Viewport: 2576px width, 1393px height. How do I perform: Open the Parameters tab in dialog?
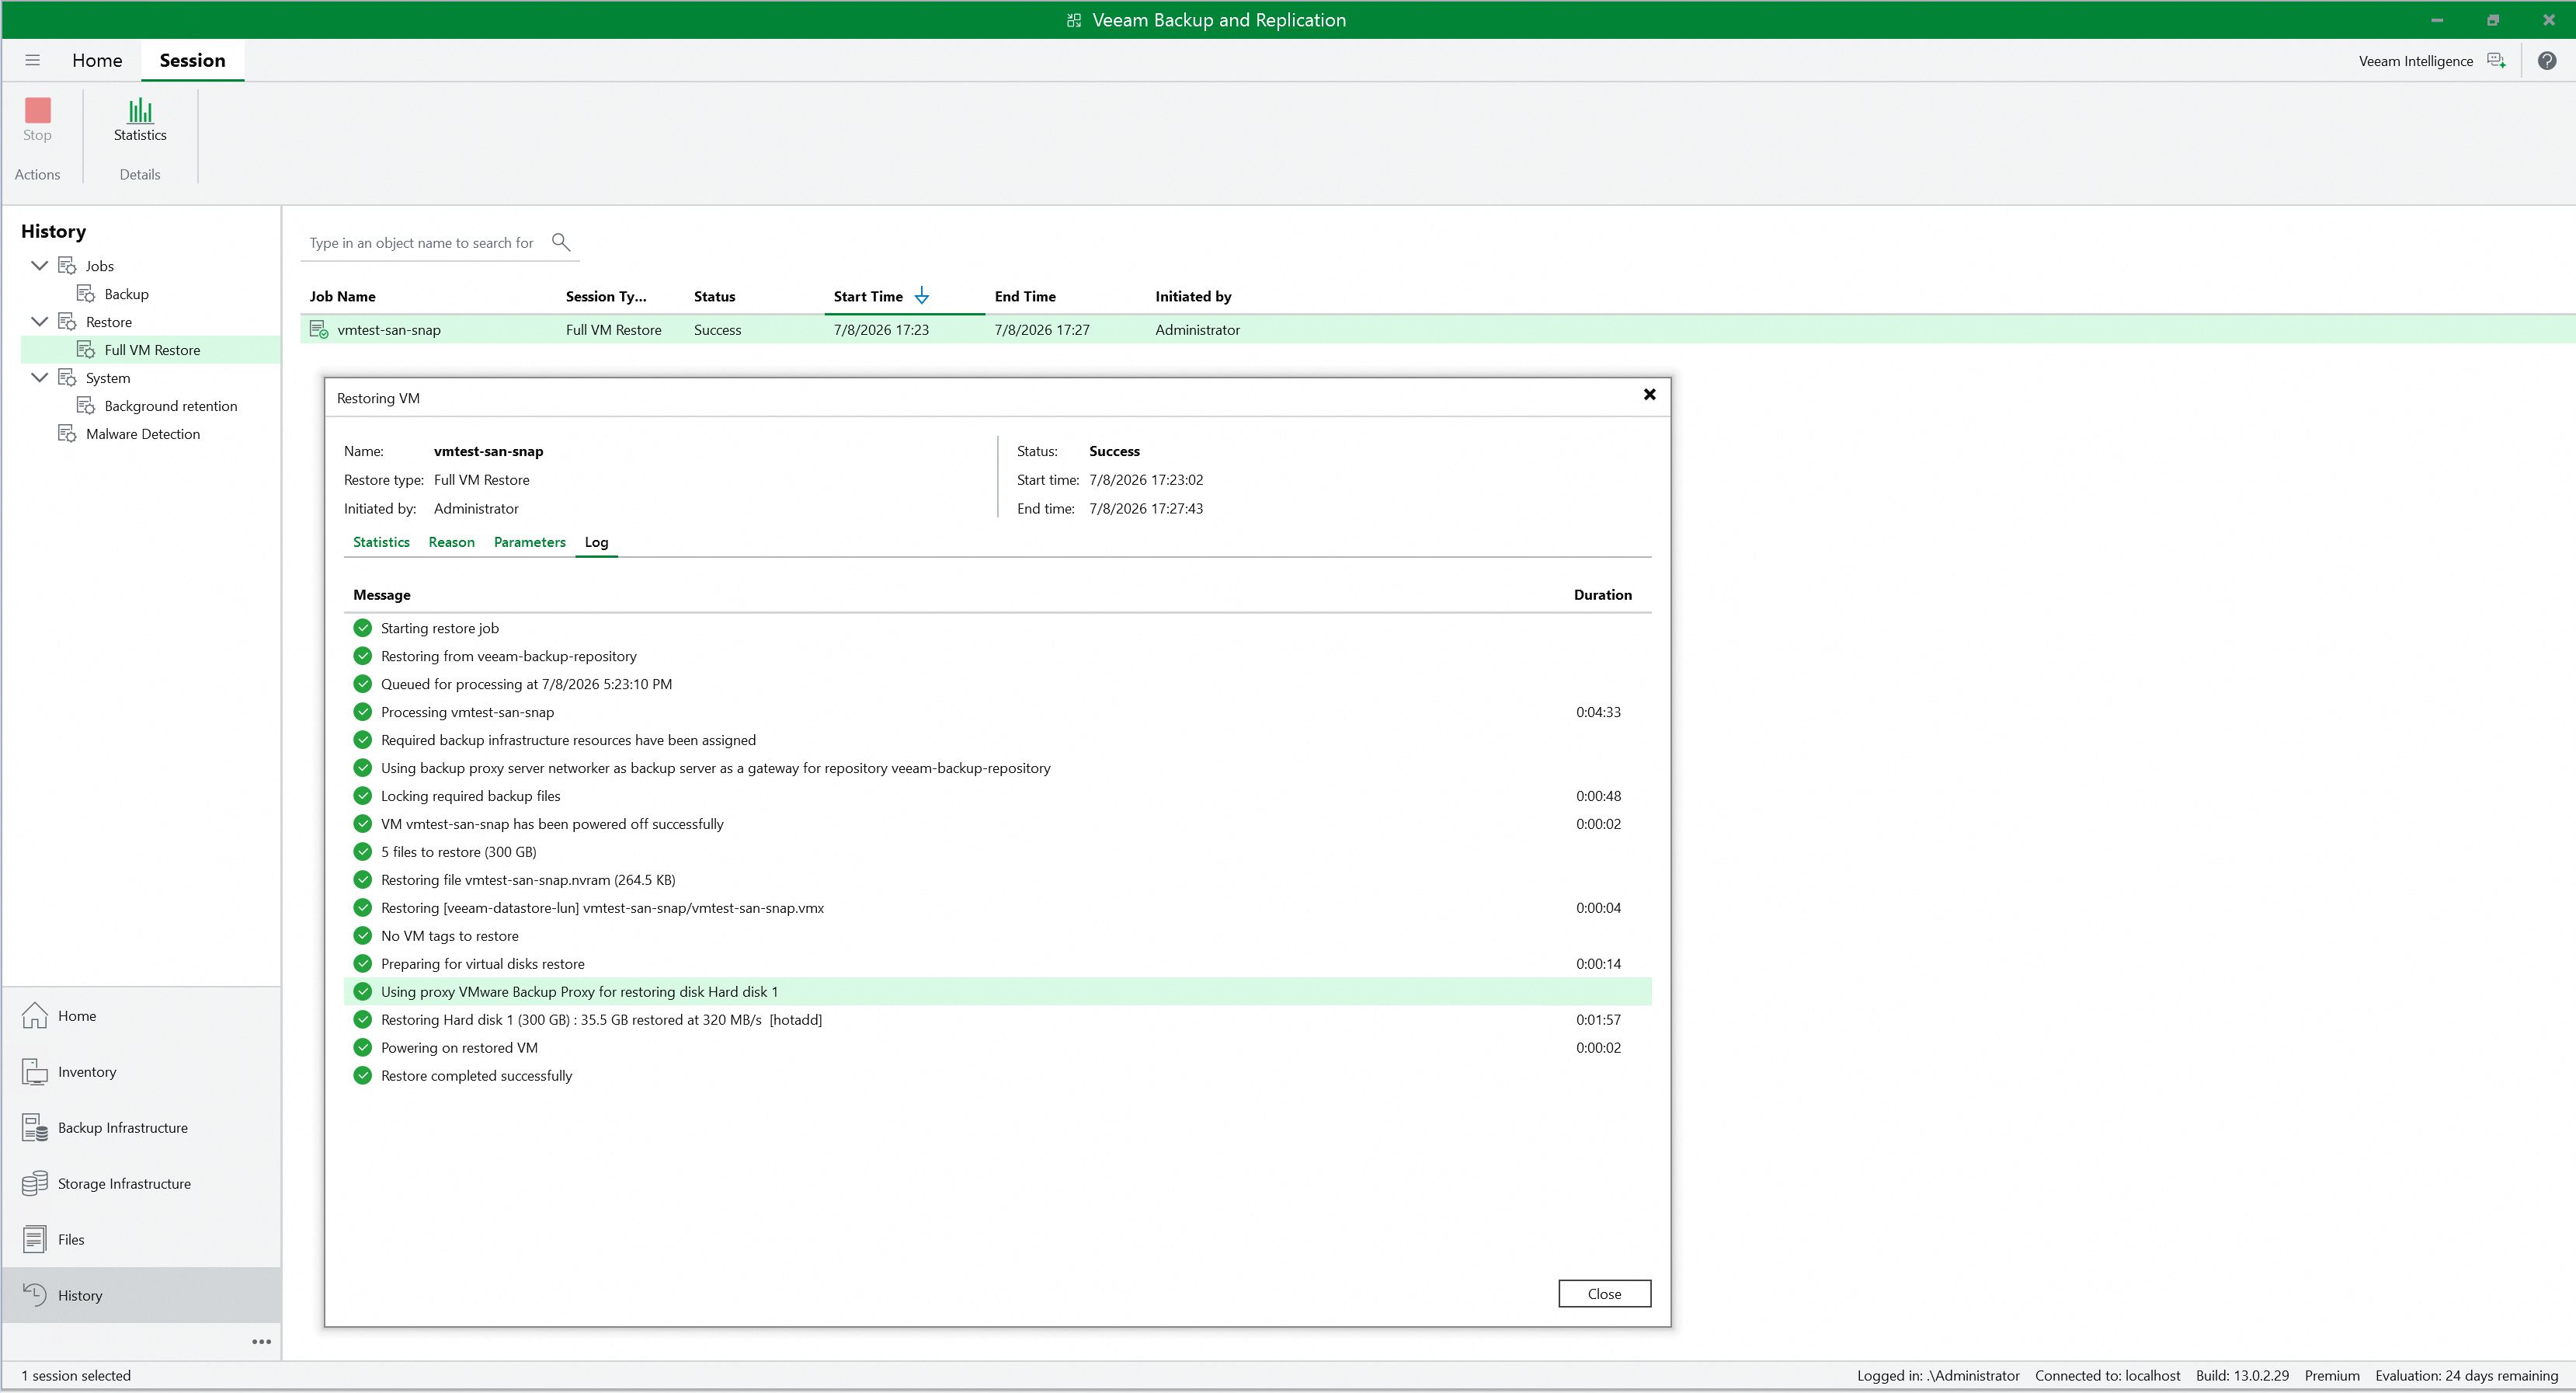529,542
